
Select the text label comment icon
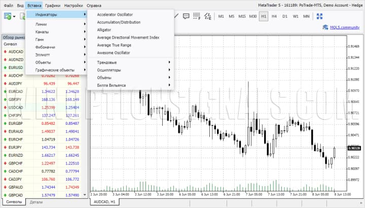(186, 16)
